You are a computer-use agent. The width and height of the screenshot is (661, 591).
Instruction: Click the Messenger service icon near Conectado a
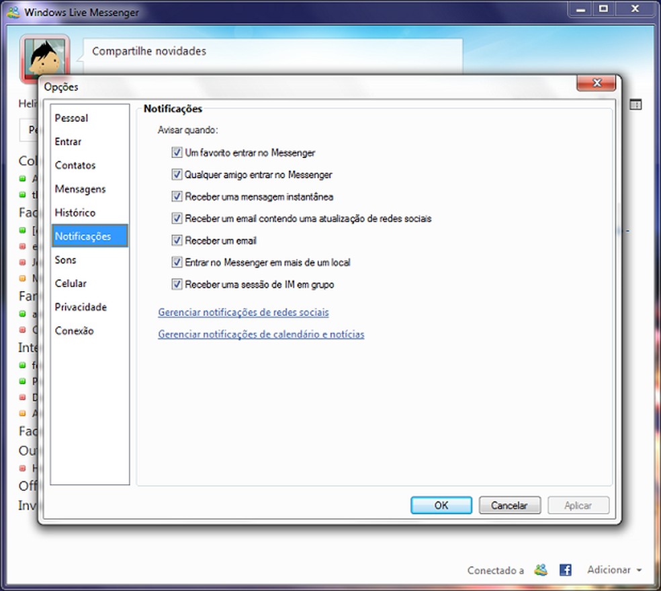[540, 569]
